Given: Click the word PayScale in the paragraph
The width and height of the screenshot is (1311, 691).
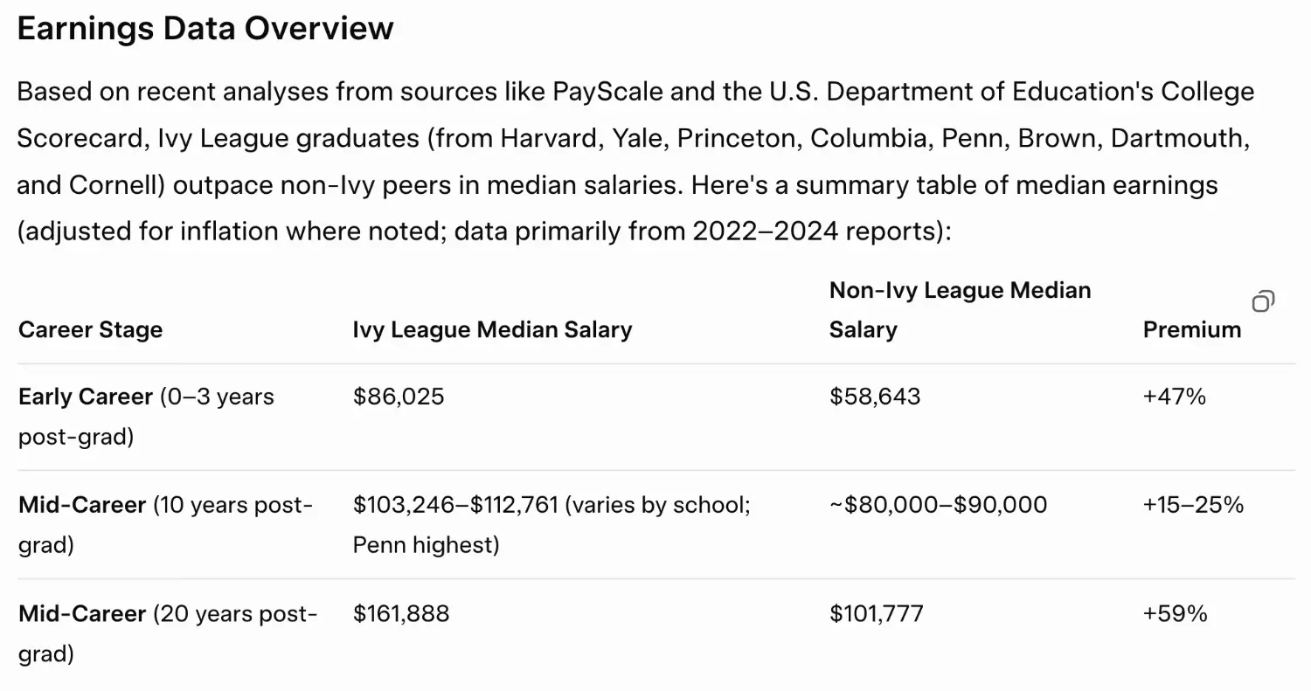Looking at the screenshot, I should (607, 92).
